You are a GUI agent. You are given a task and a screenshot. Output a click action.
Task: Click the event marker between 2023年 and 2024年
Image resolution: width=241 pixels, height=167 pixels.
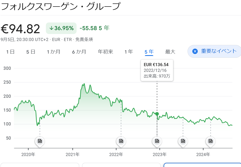pyautogui.click(x=183, y=141)
